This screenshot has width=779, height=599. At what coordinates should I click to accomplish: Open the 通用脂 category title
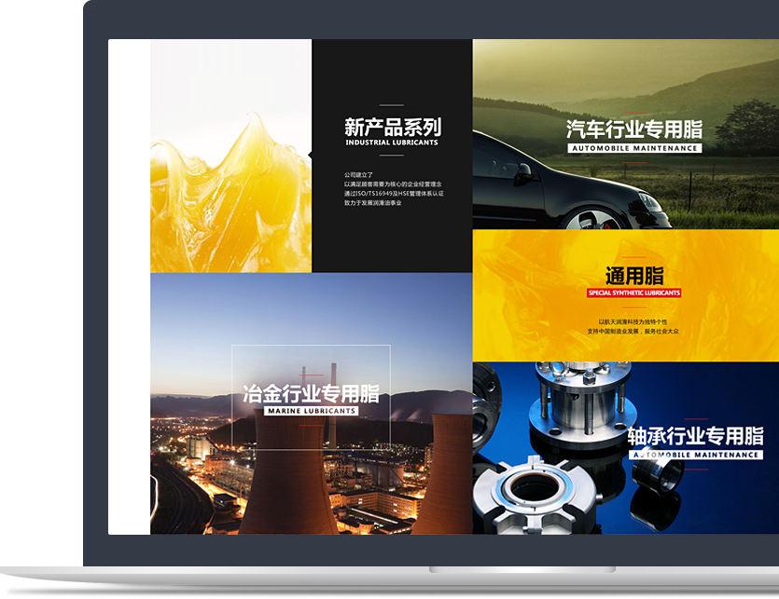[x=634, y=276]
